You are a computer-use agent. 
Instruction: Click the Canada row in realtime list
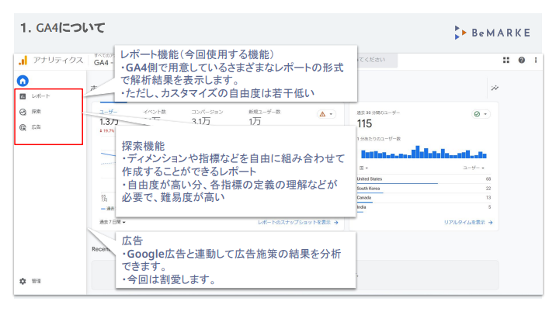(x=424, y=198)
